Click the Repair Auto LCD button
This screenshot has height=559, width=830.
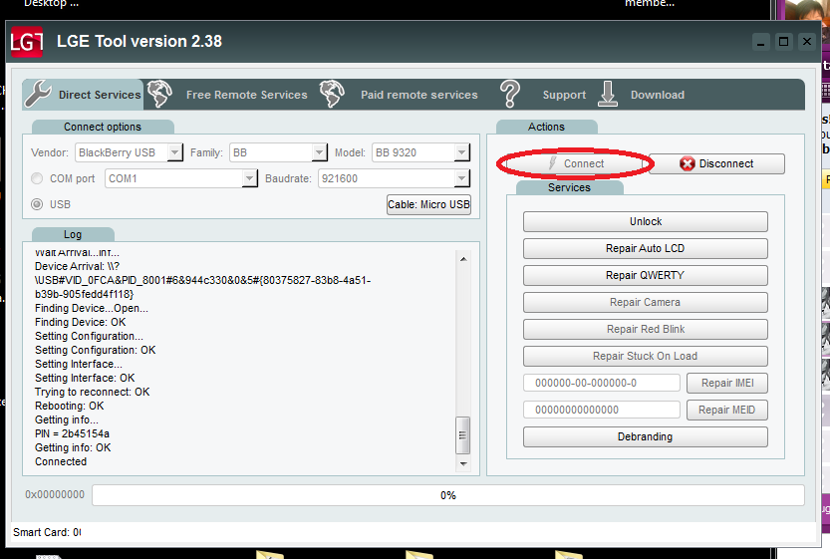pos(646,248)
